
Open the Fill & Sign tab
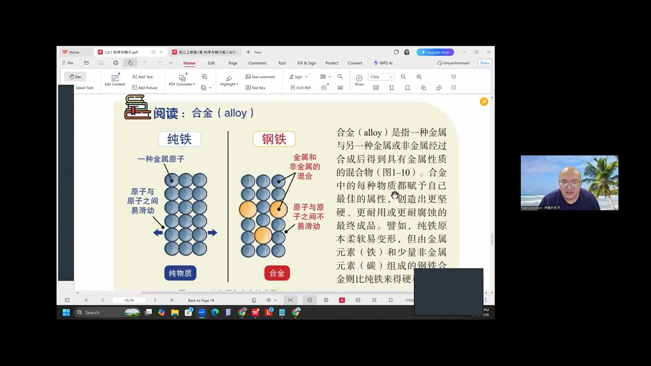point(307,63)
